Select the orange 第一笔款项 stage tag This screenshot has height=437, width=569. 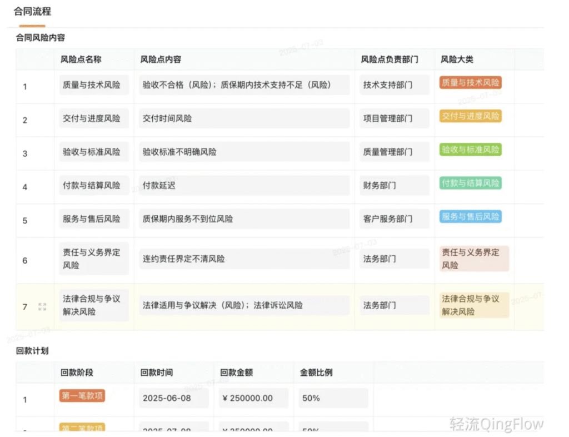(82, 396)
